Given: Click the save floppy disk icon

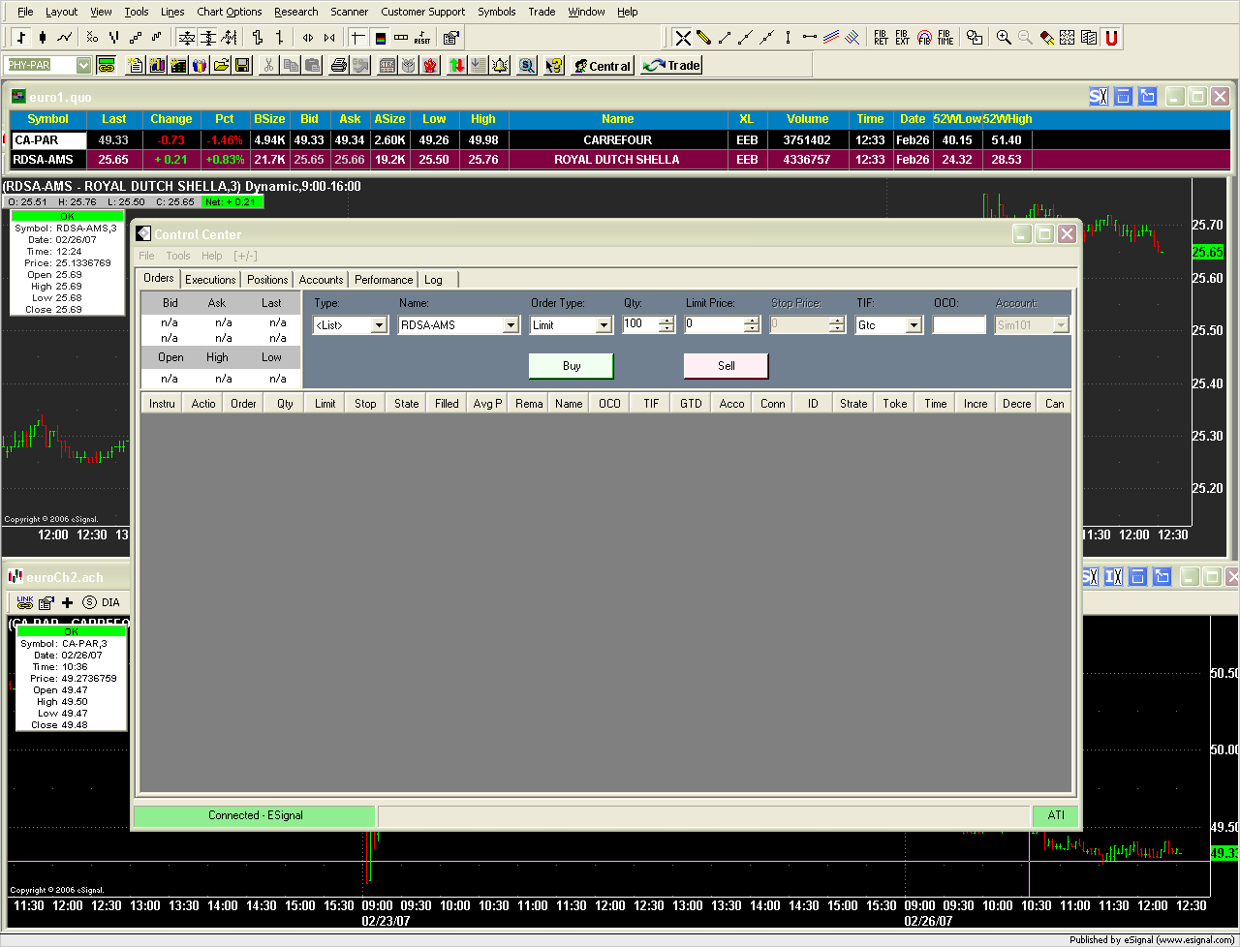Looking at the screenshot, I should 242,66.
